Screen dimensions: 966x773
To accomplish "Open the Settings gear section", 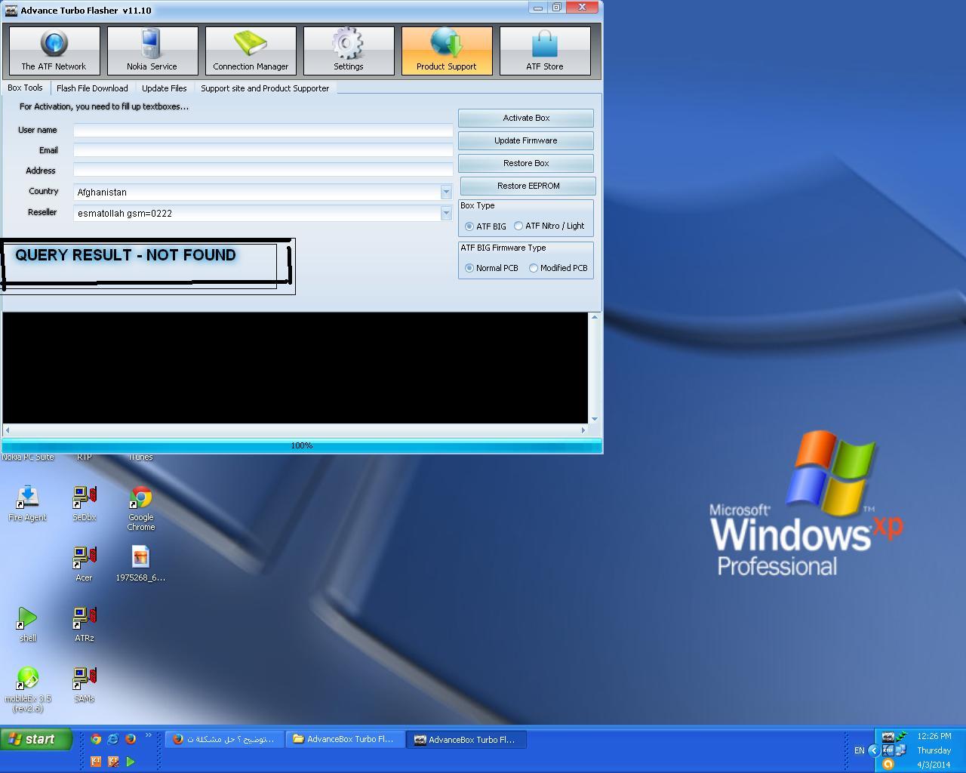I will (349, 51).
